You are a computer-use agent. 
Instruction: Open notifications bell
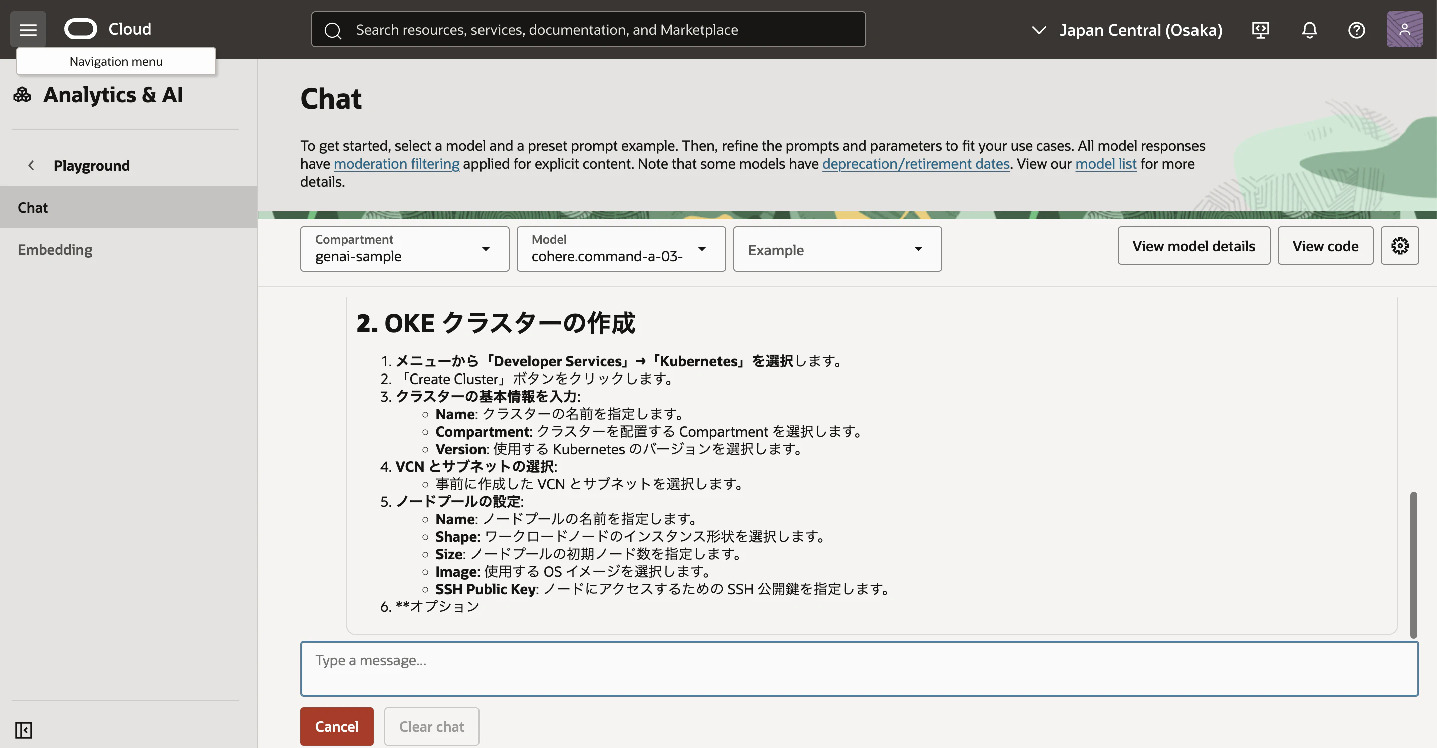tap(1309, 30)
